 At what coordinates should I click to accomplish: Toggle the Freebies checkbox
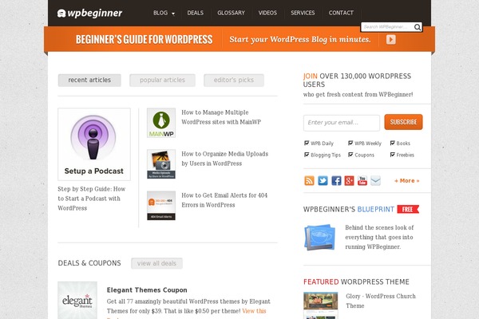[393, 155]
